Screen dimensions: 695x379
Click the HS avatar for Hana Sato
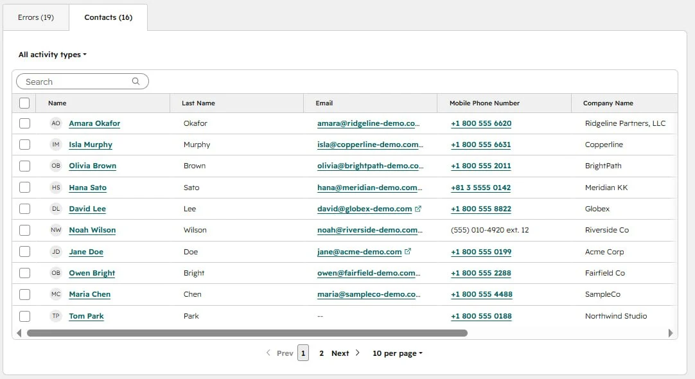pyautogui.click(x=56, y=188)
